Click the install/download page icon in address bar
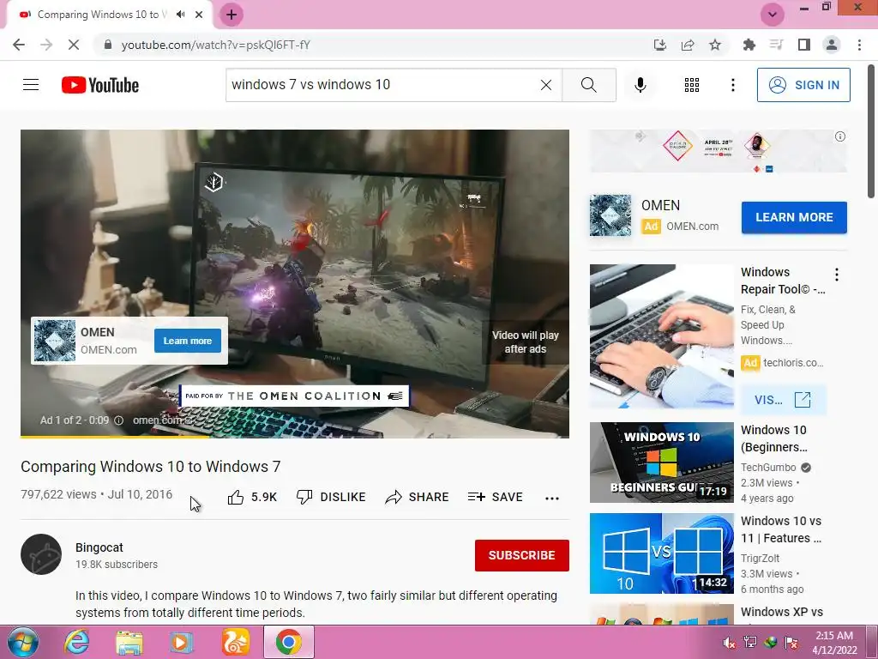878x659 pixels. click(660, 45)
